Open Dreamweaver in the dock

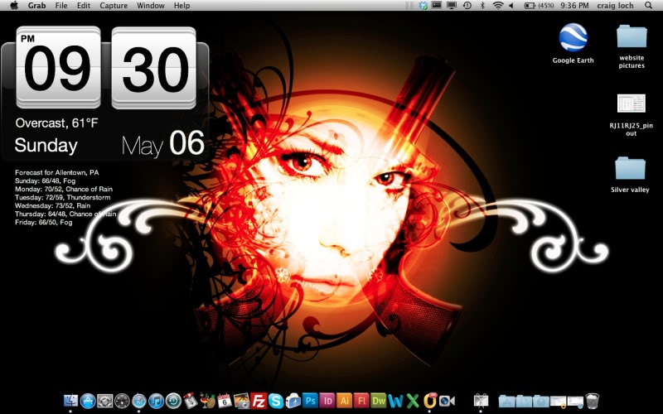pos(379,401)
